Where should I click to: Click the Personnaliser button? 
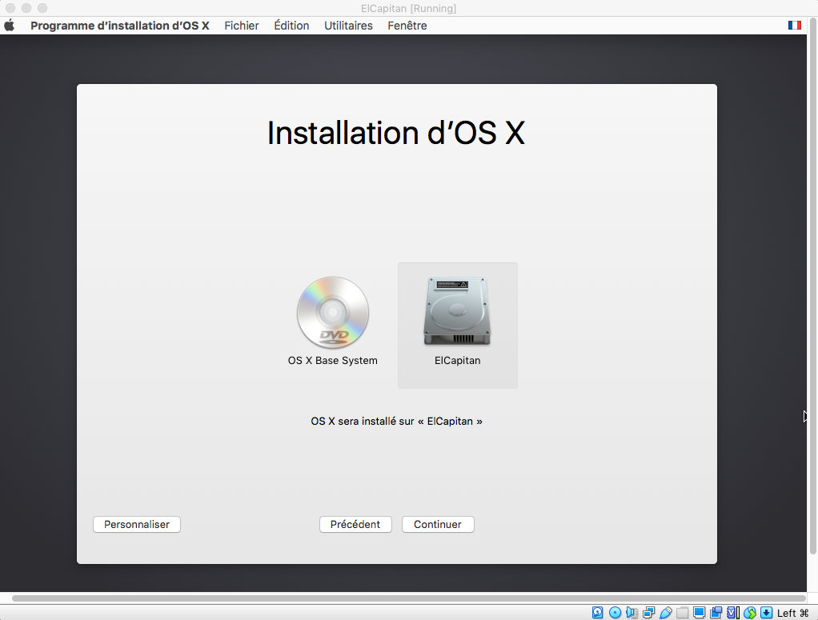[x=137, y=524]
